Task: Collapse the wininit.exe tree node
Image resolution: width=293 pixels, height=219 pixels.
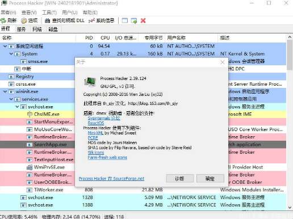Action: click(5, 91)
